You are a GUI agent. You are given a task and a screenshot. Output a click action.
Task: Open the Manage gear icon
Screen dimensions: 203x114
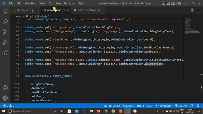point(5,98)
